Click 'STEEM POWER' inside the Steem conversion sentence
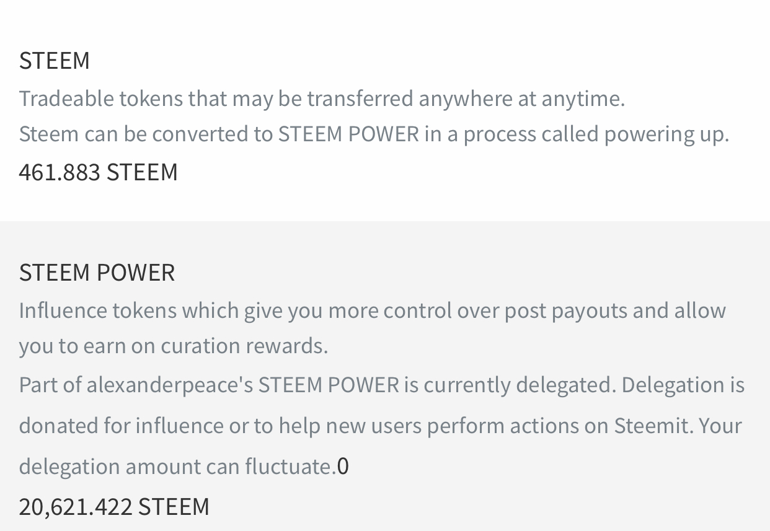The height and width of the screenshot is (531, 770). (x=348, y=134)
